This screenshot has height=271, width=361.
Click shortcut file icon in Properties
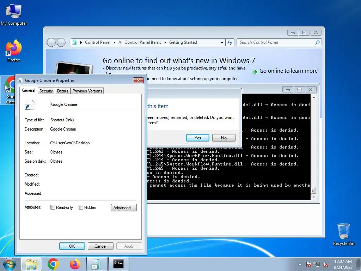click(x=30, y=105)
